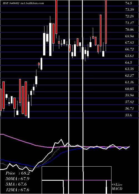Click the 57.82 price axis label

(x=130, y=102)
